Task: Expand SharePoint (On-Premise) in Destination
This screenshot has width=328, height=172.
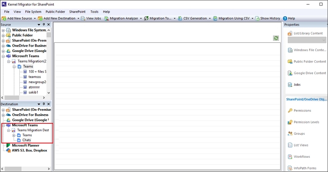Action: (x=3, y=110)
